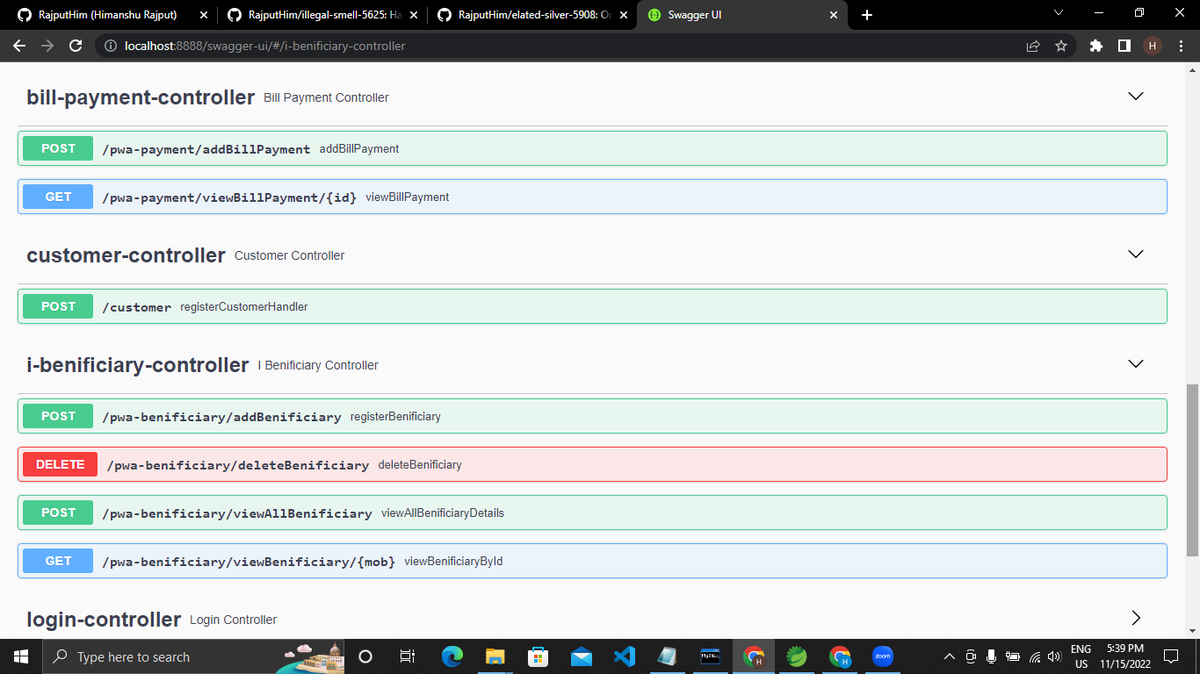1200x674 pixels.
Task: Open Zoom from taskbar
Action: click(x=882, y=656)
